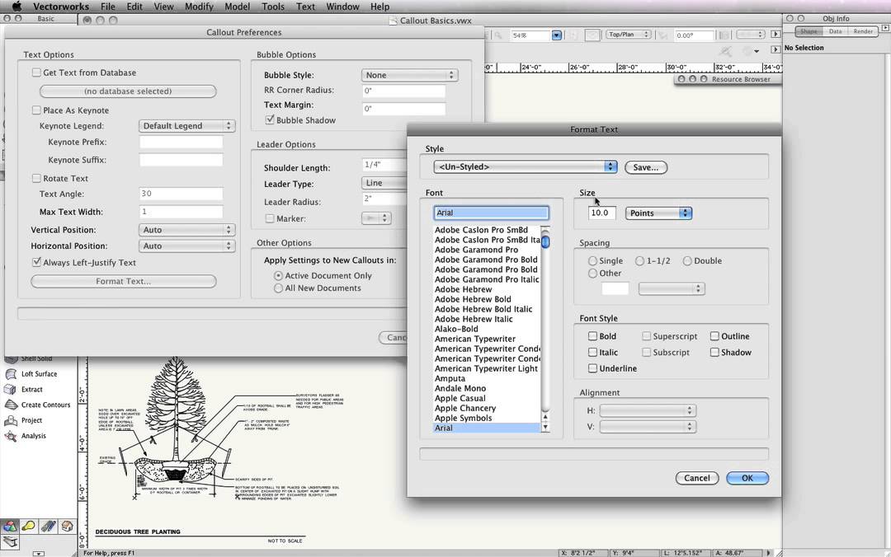Select the Project tool icon
The height and width of the screenshot is (557, 891).
click(11, 421)
